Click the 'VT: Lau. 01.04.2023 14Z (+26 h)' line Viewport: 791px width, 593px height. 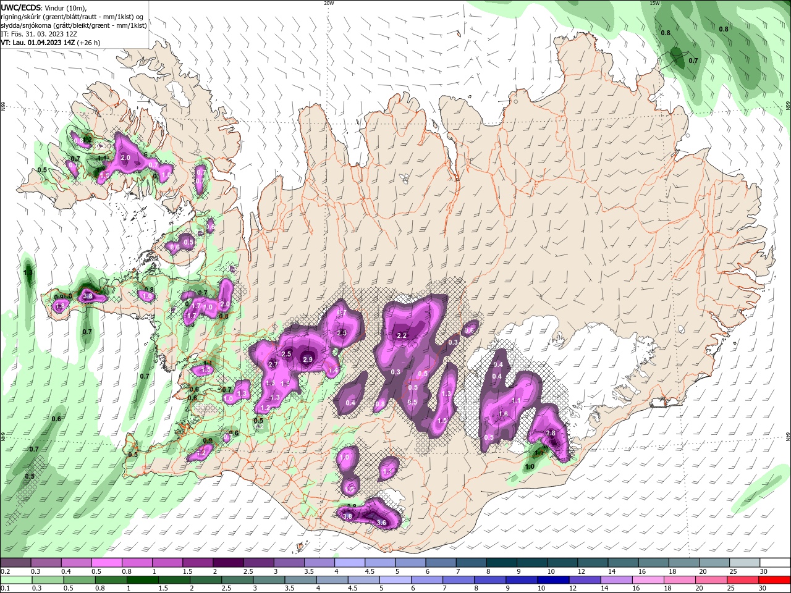(x=51, y=43)
